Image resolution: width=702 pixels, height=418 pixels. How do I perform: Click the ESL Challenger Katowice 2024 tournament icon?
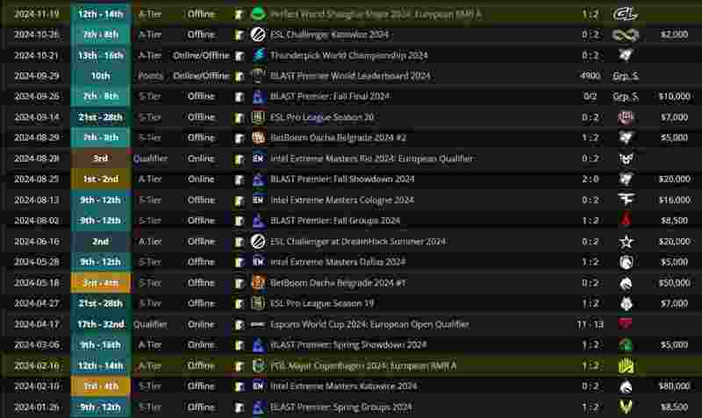(x=258, y=34)
